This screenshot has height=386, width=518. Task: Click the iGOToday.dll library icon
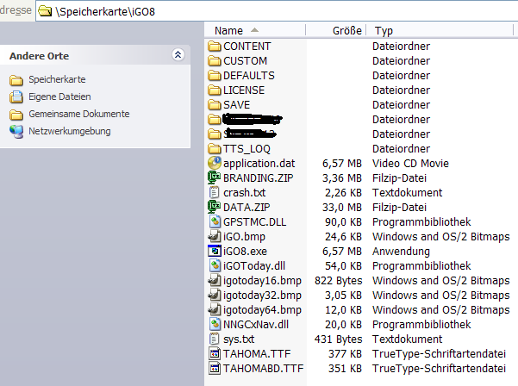[215, 265]
